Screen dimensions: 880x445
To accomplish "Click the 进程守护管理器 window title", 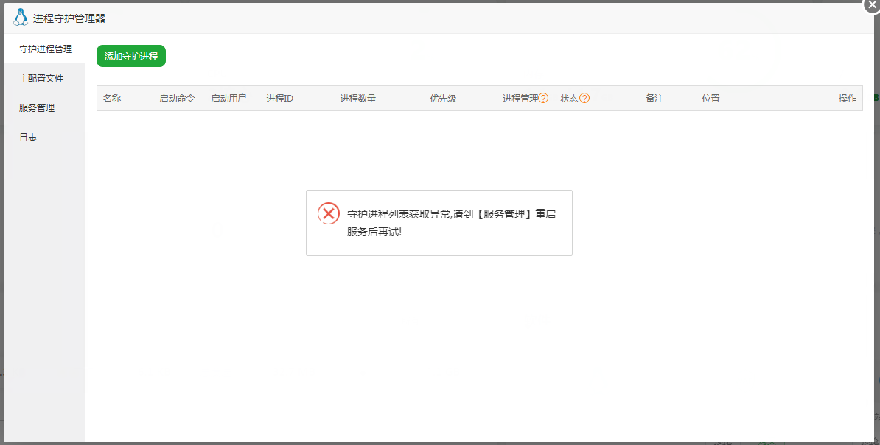I will (69, 18).
